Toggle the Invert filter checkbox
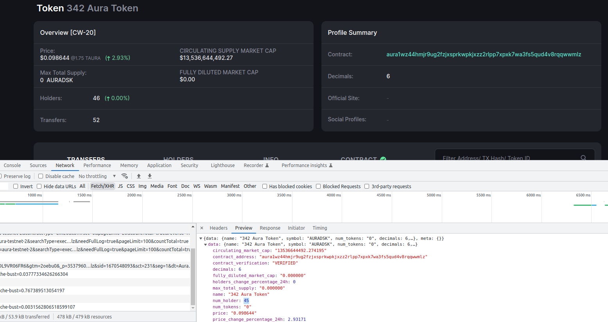 (x=16, y=186)
